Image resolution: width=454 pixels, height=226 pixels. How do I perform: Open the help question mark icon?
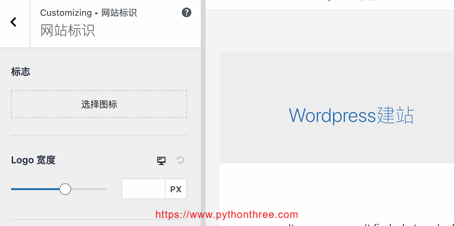[187, 13]
